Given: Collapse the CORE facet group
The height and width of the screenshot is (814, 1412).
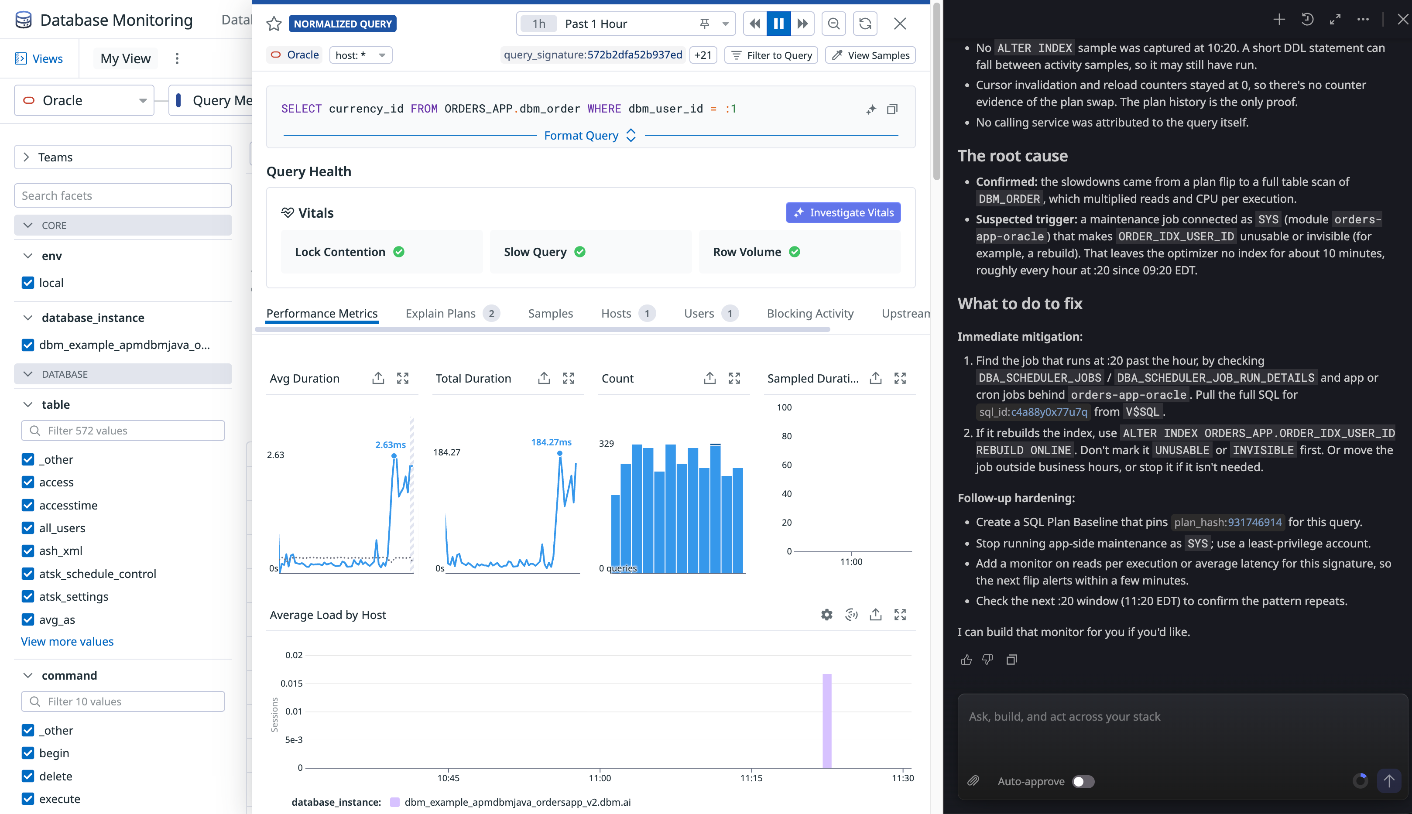Looking at the screenshot, I should tap(123, 225).
